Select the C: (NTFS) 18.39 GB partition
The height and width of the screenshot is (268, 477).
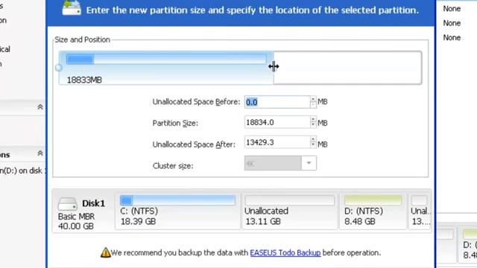[177, 211]
